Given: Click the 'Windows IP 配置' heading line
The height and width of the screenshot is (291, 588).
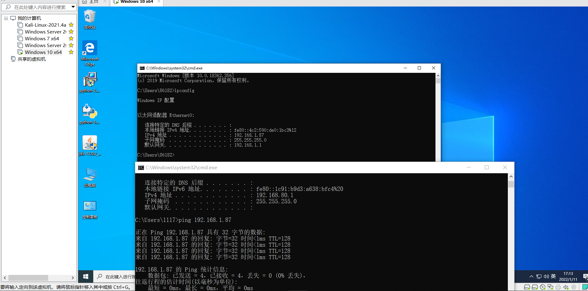Looking at the screenshot, I should [x=156, y=100].
